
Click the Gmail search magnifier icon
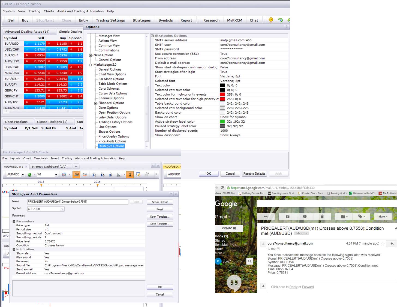(x=249, y=261)
